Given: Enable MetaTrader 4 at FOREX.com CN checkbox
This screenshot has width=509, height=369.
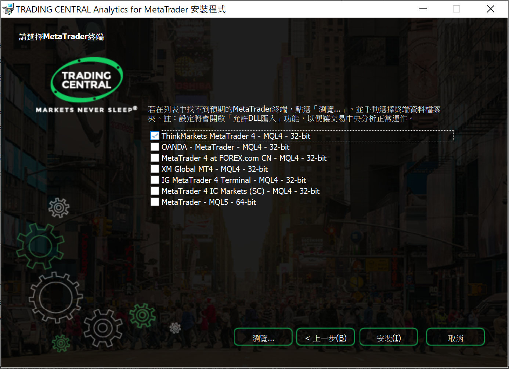Looking at the screenshot, I should click(155, 158).
